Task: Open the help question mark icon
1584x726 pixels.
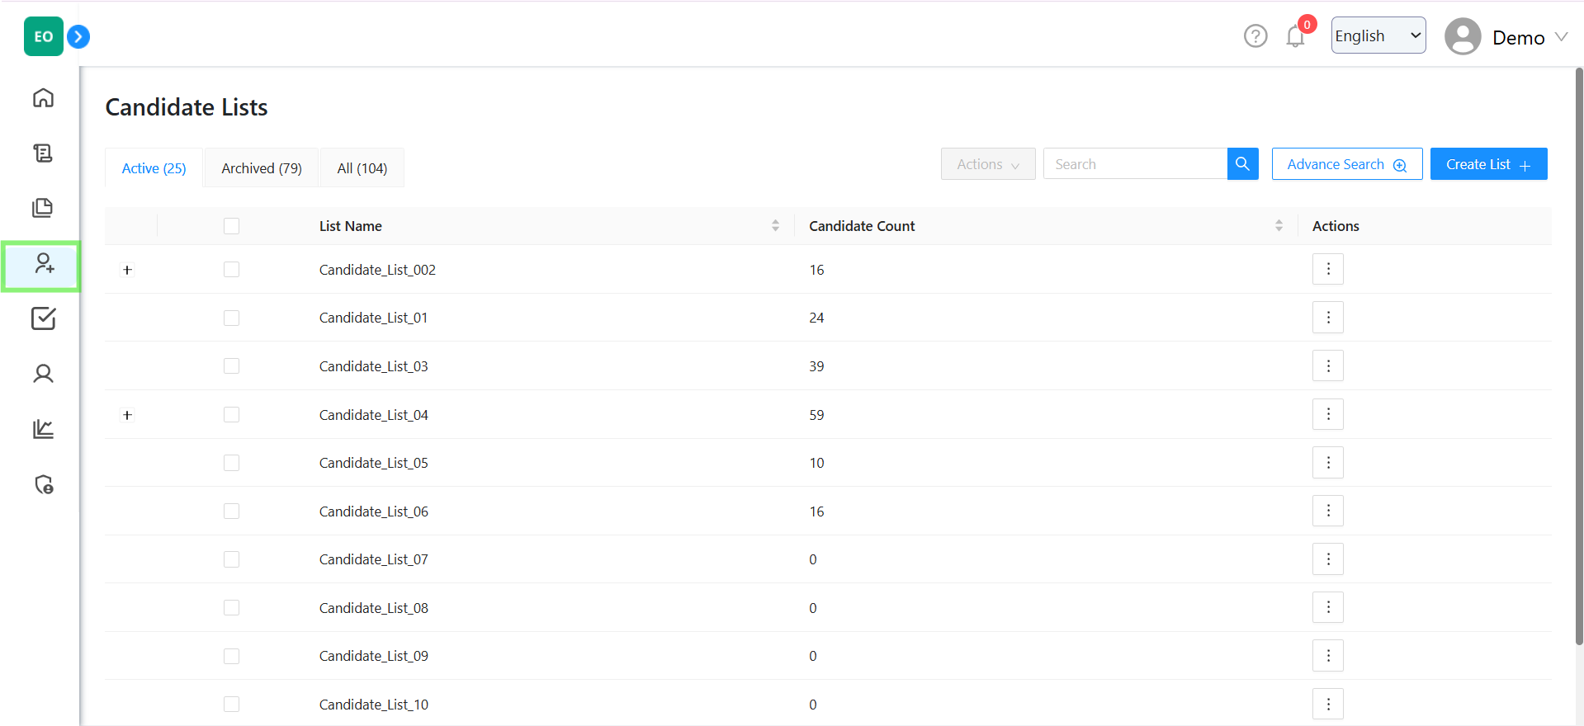Action: 1255,36
